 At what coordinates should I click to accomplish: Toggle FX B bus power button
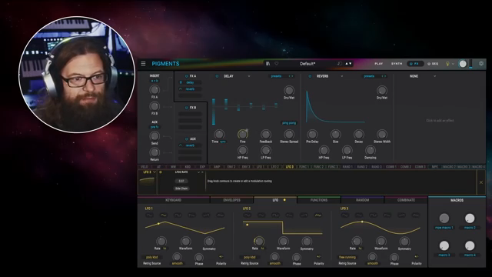coord(186,108)
